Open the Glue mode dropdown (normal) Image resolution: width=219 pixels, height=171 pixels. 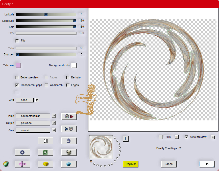33,130
